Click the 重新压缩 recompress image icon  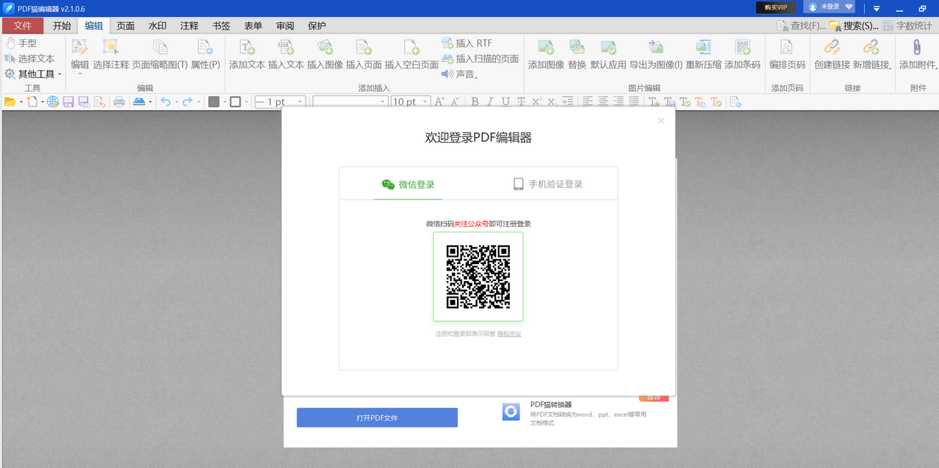(704, 55)
